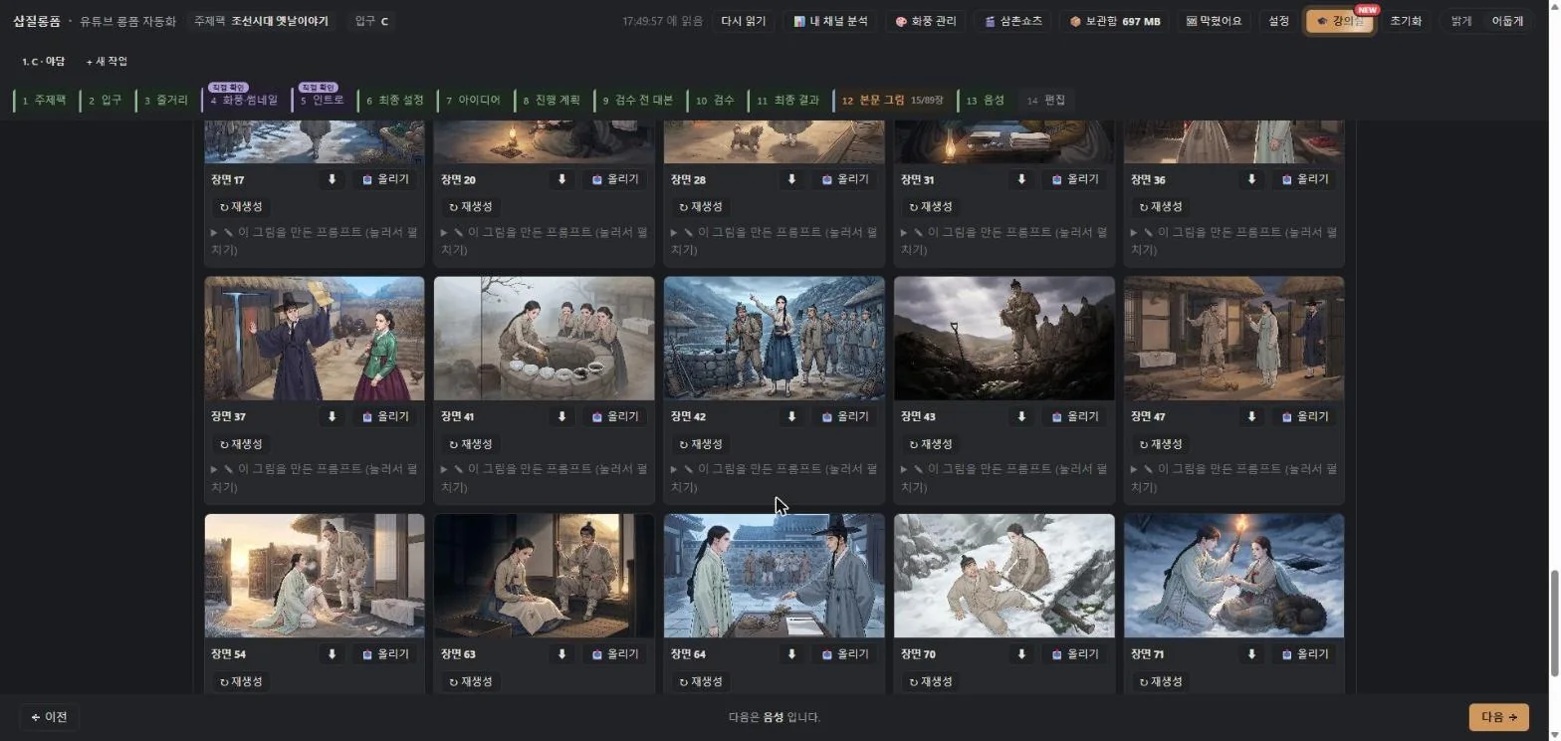Click the 초기화 reset button
This screenshot has height=741, width=1561.
[1405, 21]
